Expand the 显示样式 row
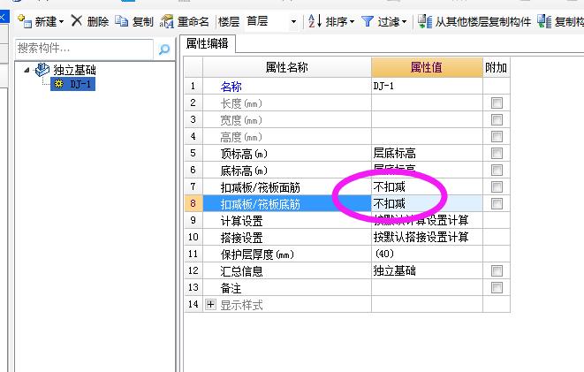The image size is (584, 372). [210, 305]
